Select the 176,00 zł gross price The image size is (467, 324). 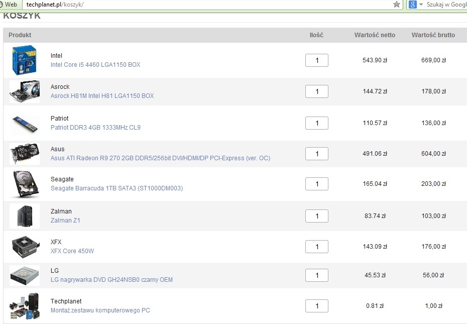[x=434, y=247]
